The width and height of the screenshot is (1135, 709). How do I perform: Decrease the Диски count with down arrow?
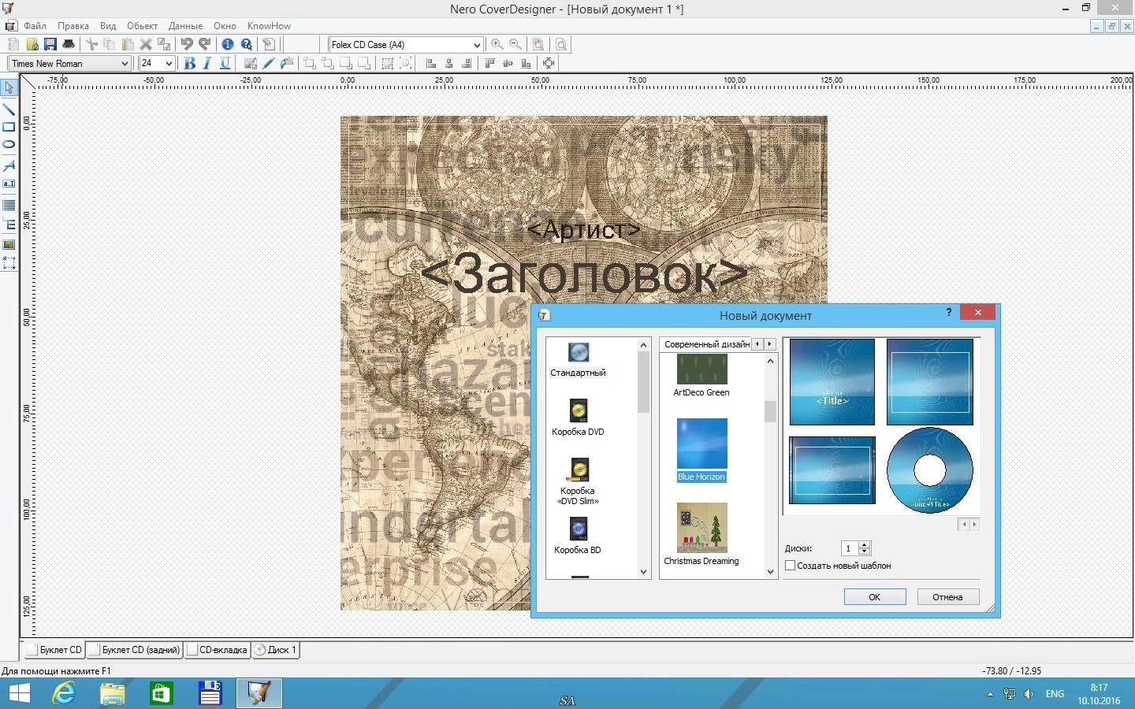point(864,551)
